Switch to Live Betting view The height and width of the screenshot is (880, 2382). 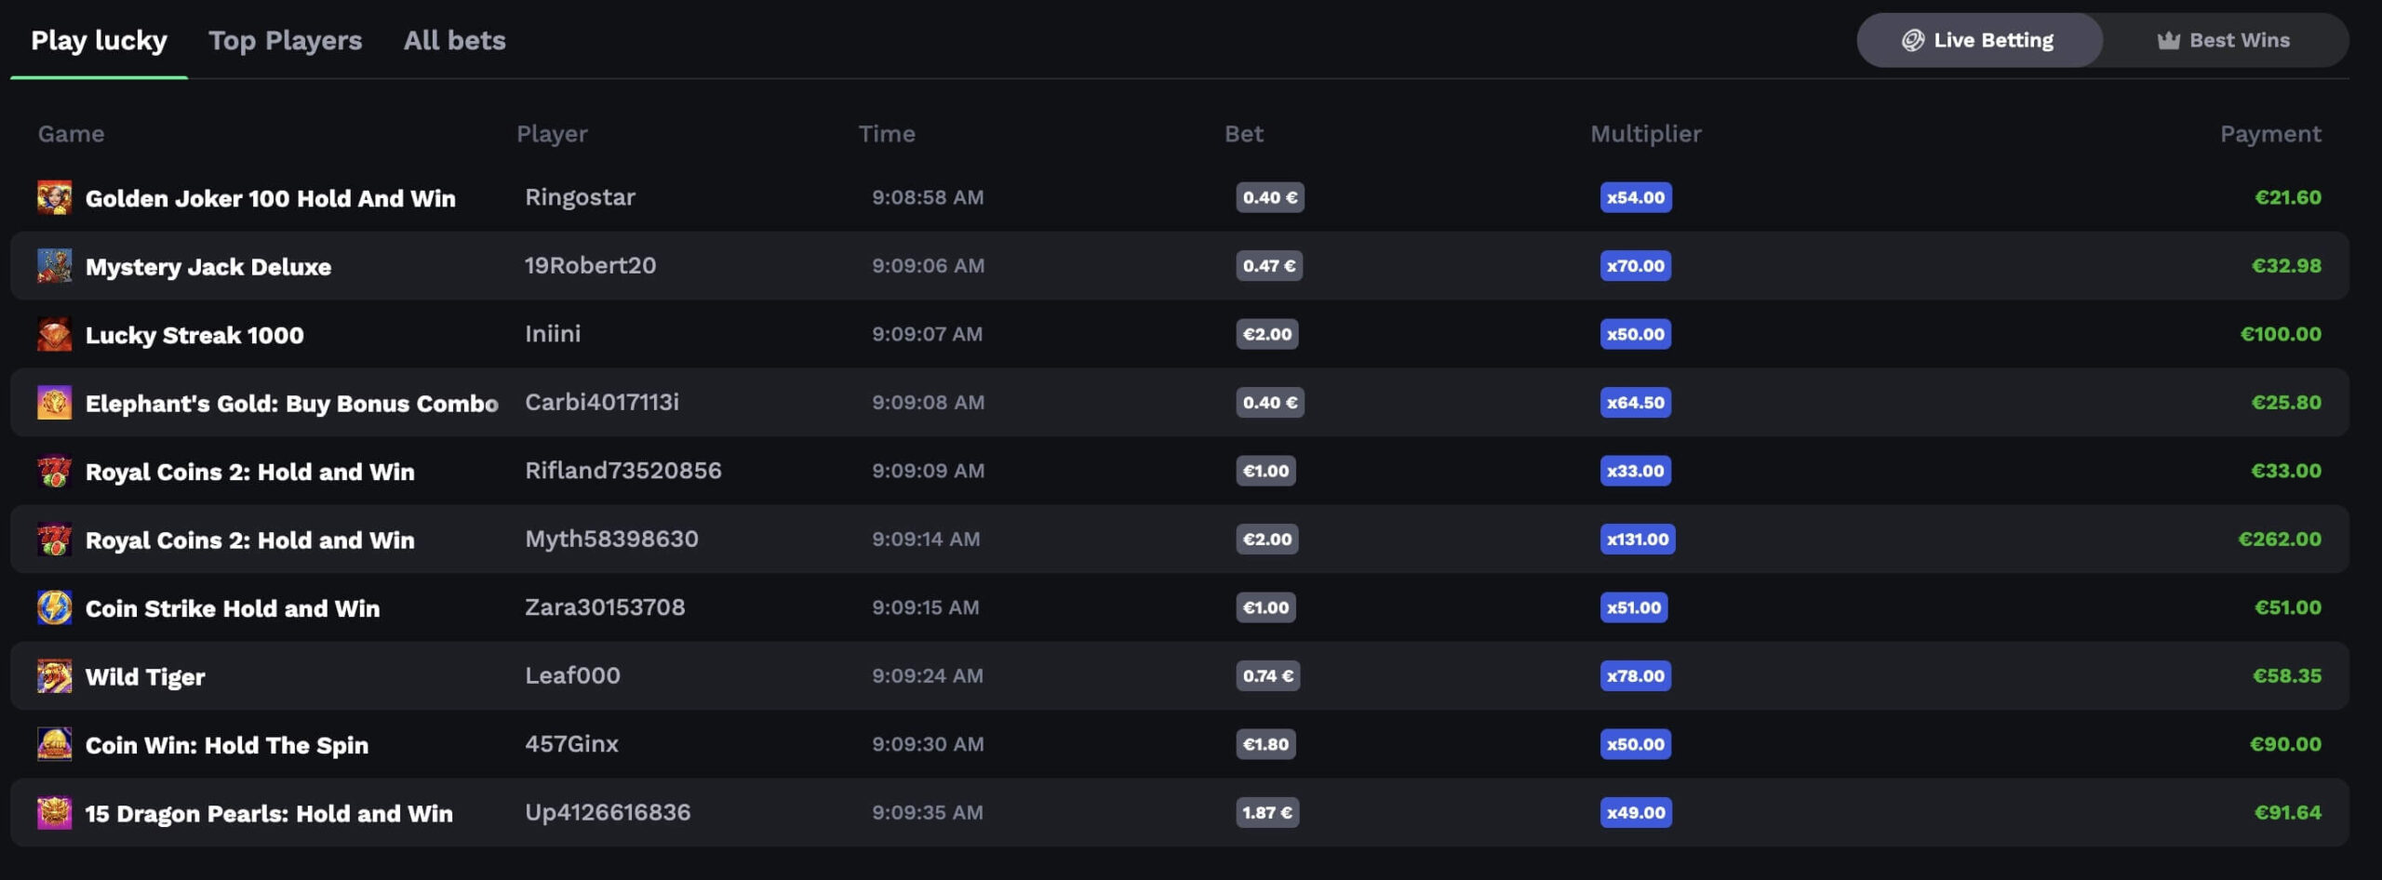tap(1978, 40)
